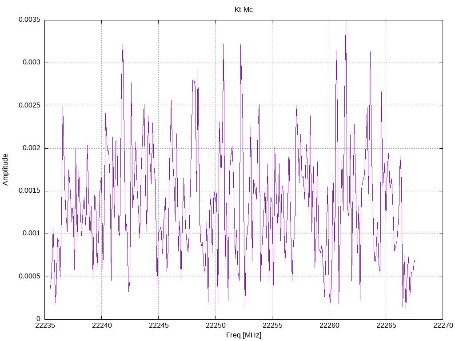
Task: Click the 0.003 y-axis tick label
Action: click(x=32, y=62)
